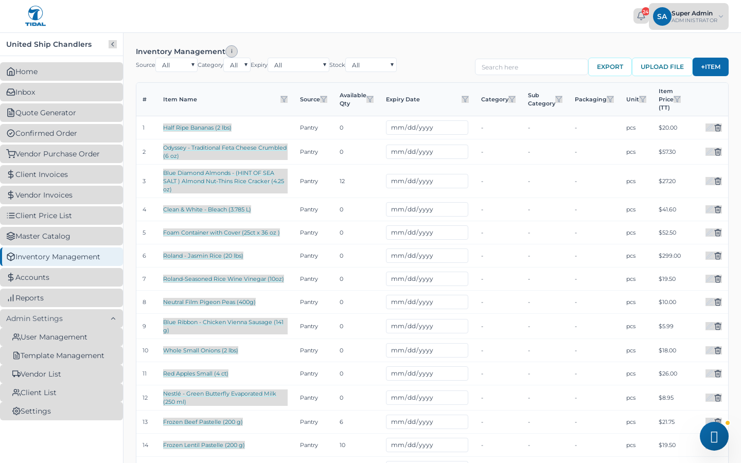This screenshot has height=463, width=741.
Task: Delete the Roland Jasmin Rice row
Action: pyautogui.click(x=718, y=256)
